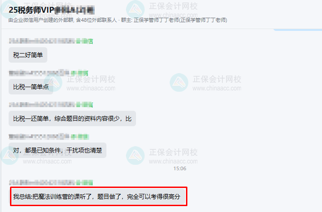Click the watermark logo at middle right
Image resolution: width=322 pixels, height=212 pixels.
[x=179, y=83]
